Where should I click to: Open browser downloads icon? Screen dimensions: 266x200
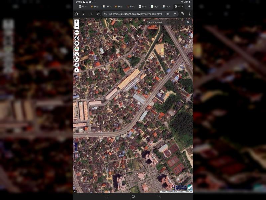tap(175, 14)
